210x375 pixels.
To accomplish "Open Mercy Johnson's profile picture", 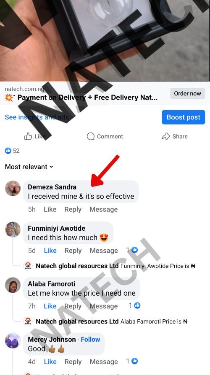I will (13, 340).
